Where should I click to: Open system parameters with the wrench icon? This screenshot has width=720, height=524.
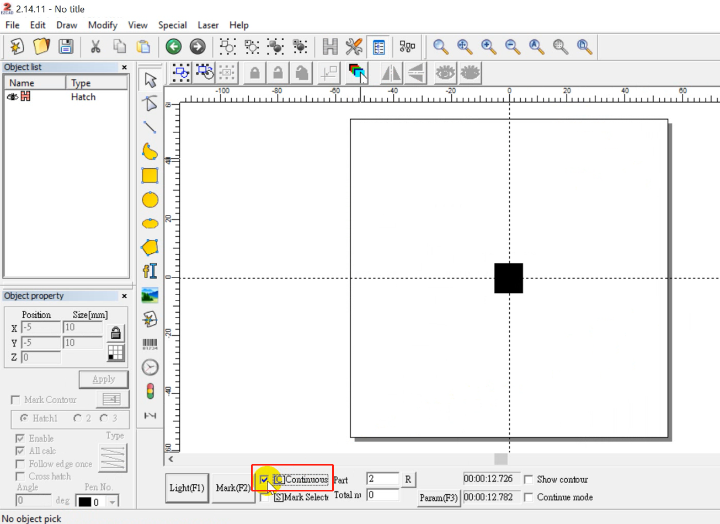pos(354,46)
